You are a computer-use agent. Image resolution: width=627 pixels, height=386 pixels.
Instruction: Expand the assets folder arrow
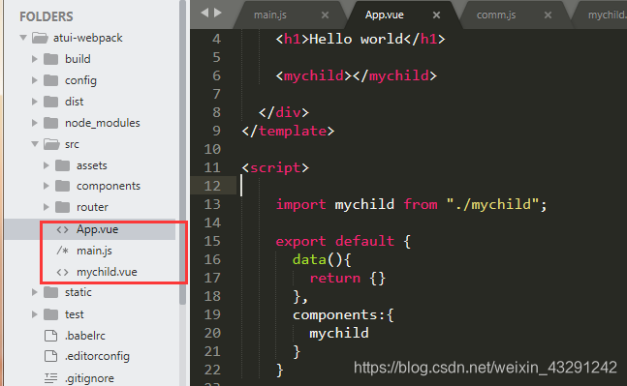(x=46, y=165)
